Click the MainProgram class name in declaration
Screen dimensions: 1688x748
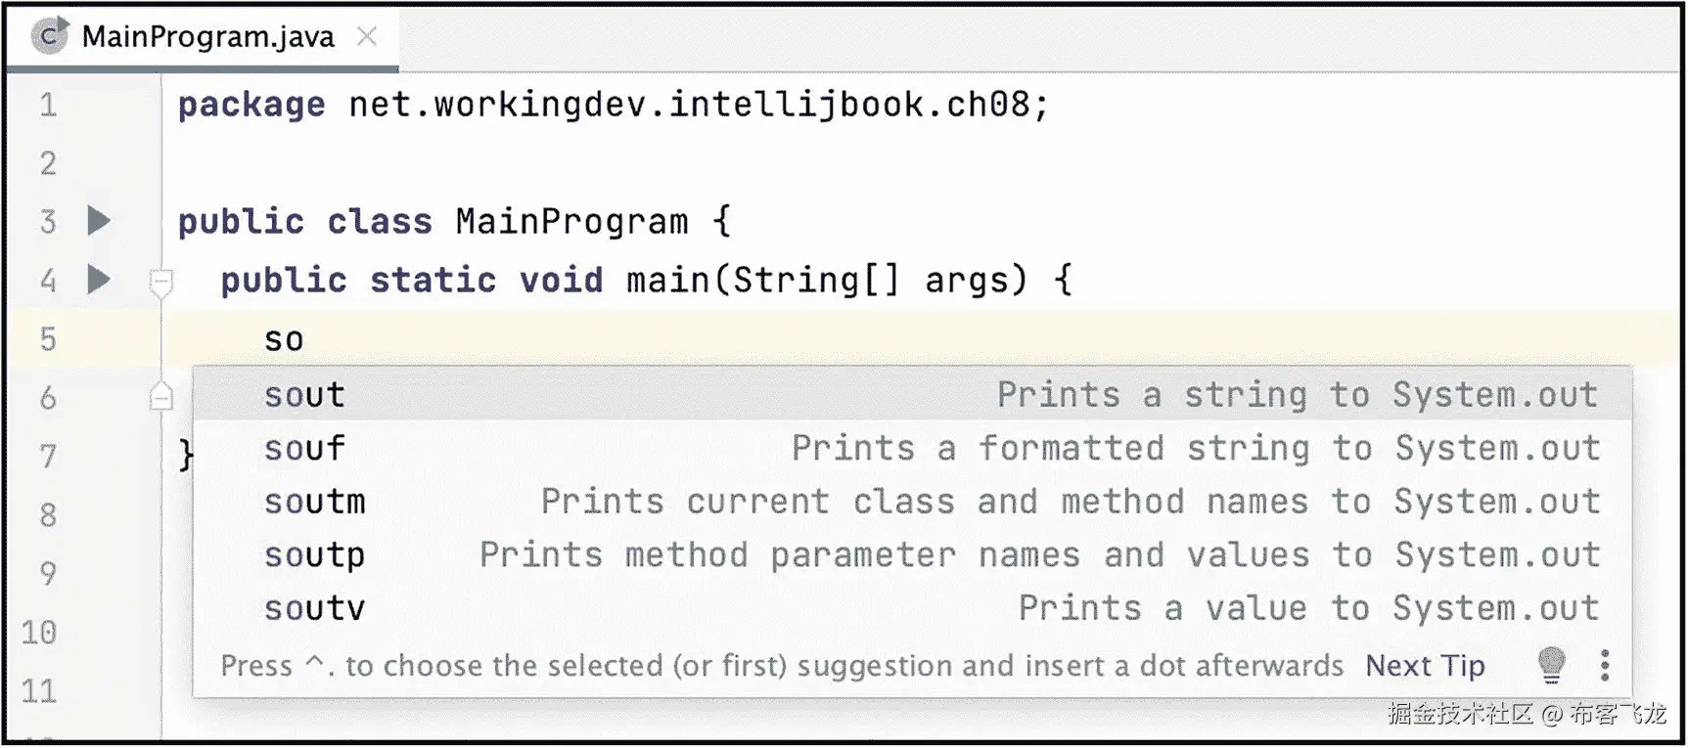(x=571, y=222)
